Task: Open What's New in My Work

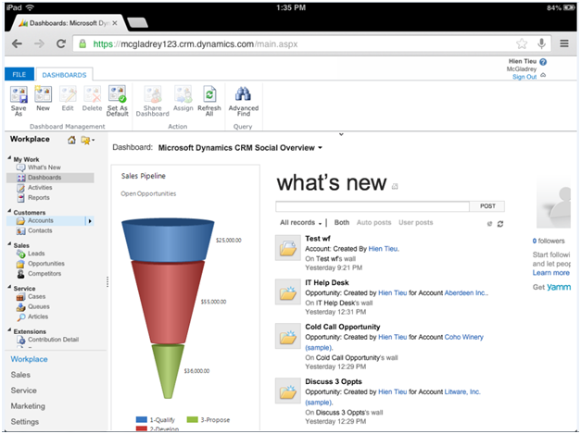Action: 44,167
